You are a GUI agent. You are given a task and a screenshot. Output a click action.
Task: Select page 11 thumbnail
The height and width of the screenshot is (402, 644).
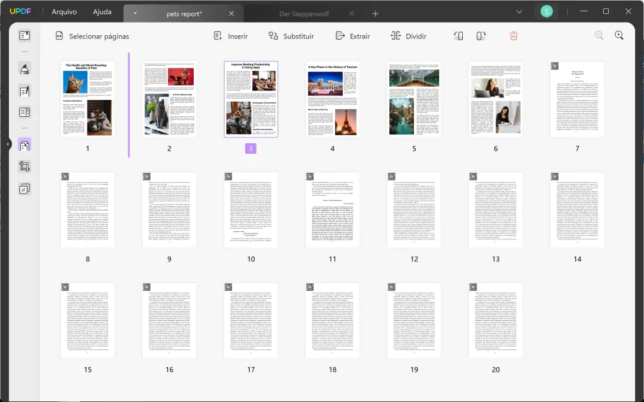pyautogui.click(x=332, y=210)
